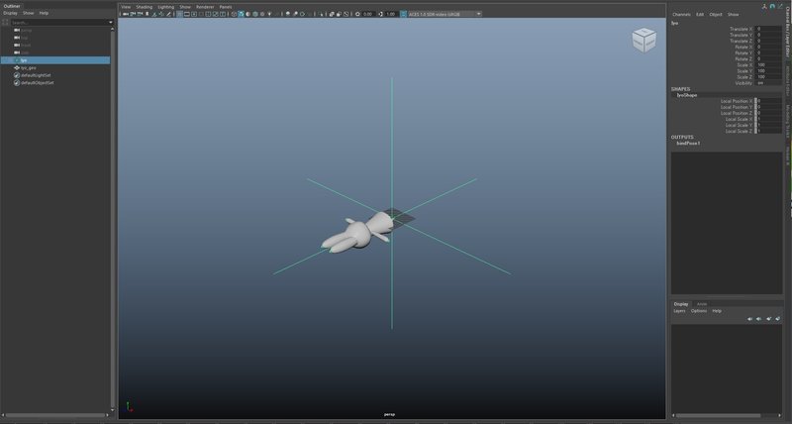
Task: Toggle the view transform button next to ACES dropdown
Action: tap(403, 14)
